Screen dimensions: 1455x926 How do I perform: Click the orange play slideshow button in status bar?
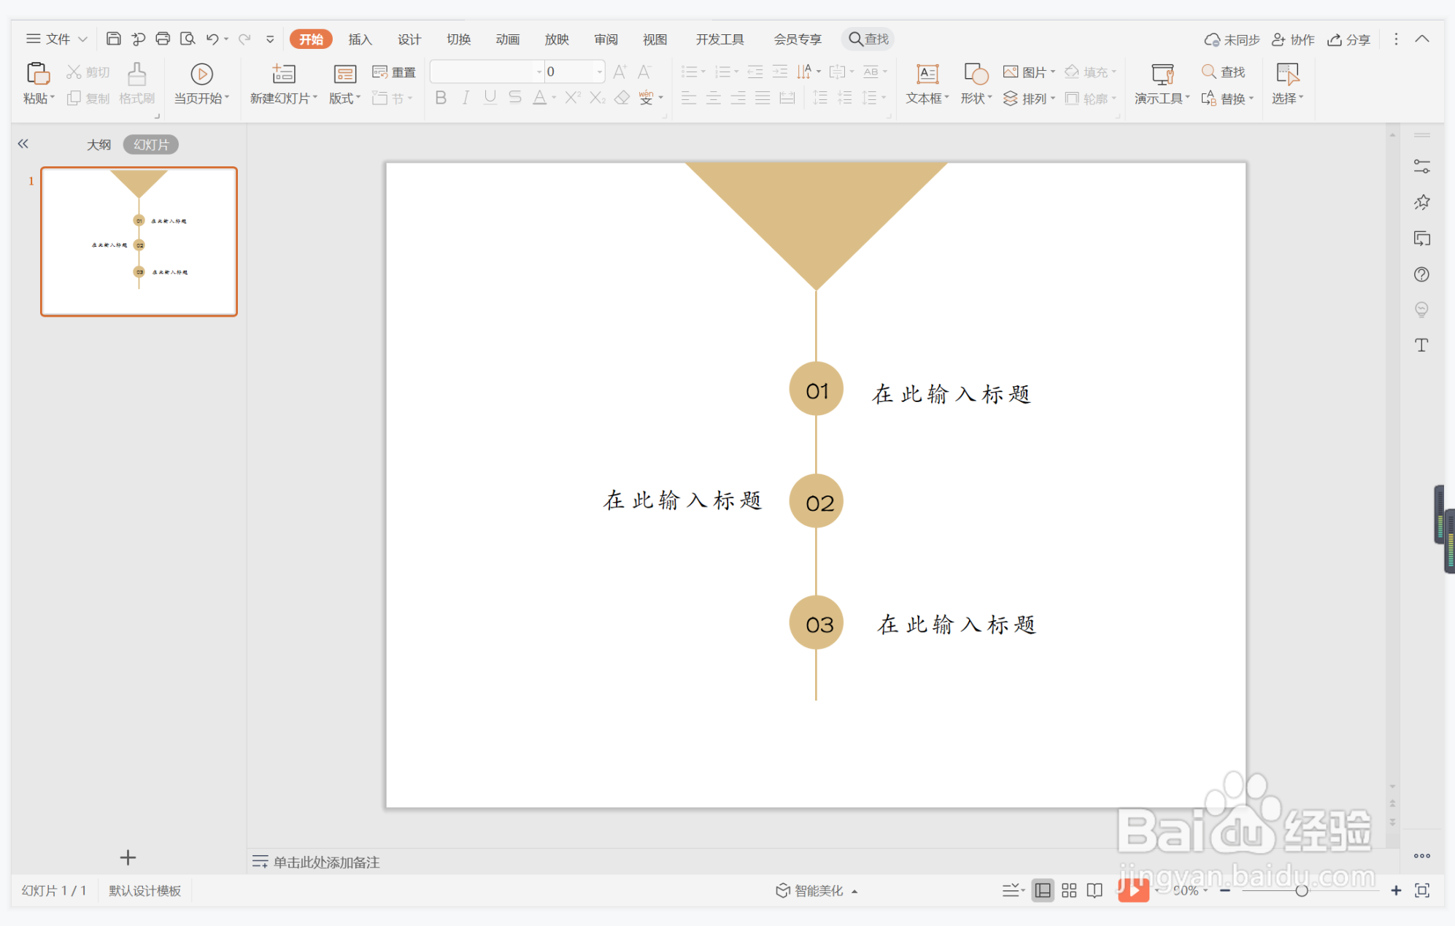click(1133, 890)
